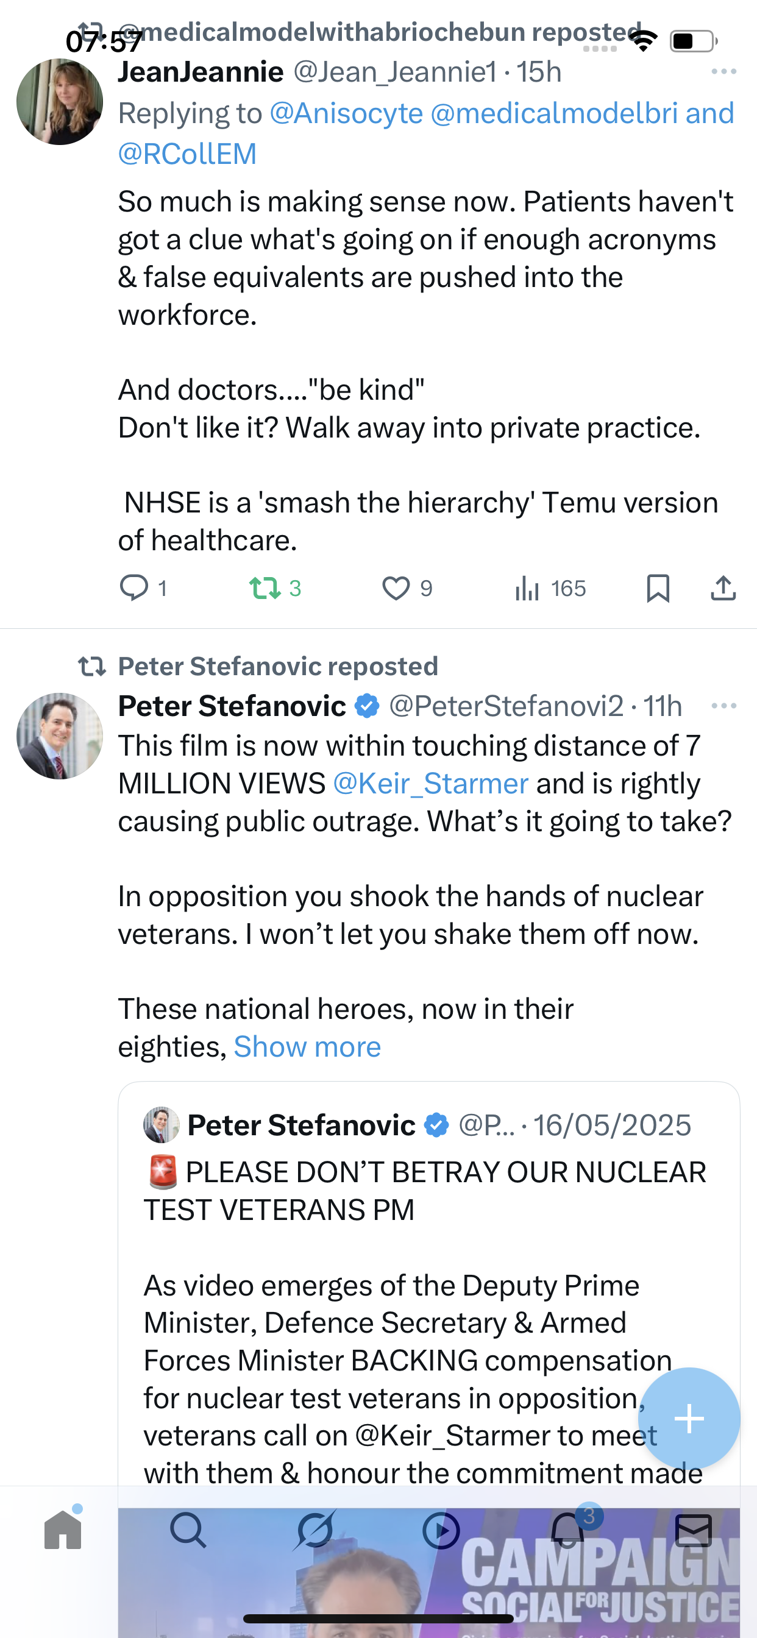Open direct messages envelope
757x1638 pixels.
694,1530
